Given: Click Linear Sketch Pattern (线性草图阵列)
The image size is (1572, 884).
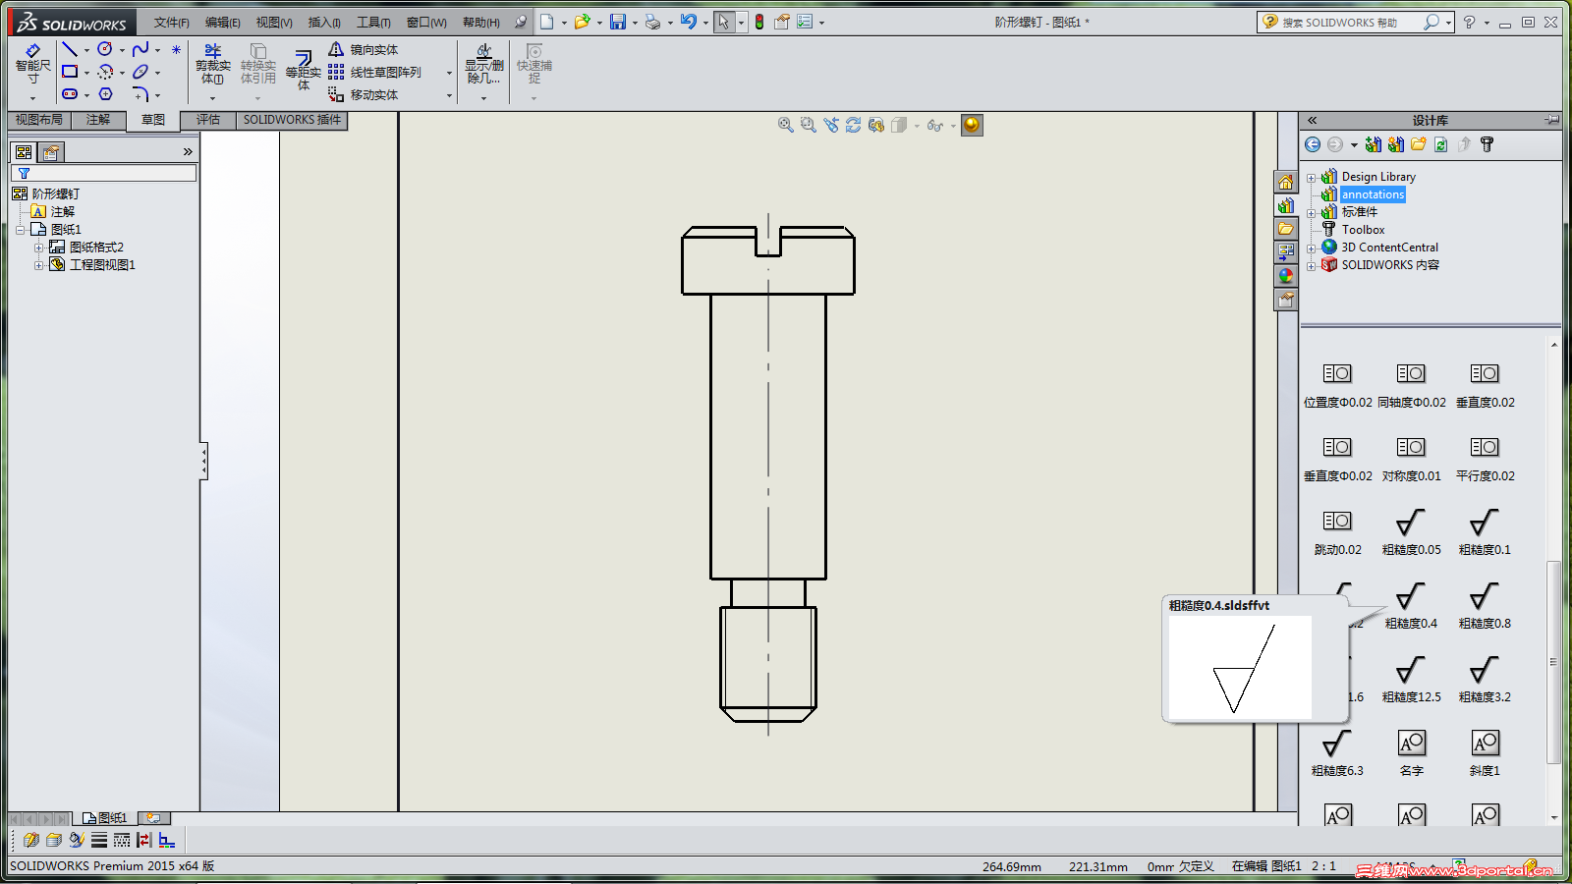Looking at the screenshot, I should point(375,72).
